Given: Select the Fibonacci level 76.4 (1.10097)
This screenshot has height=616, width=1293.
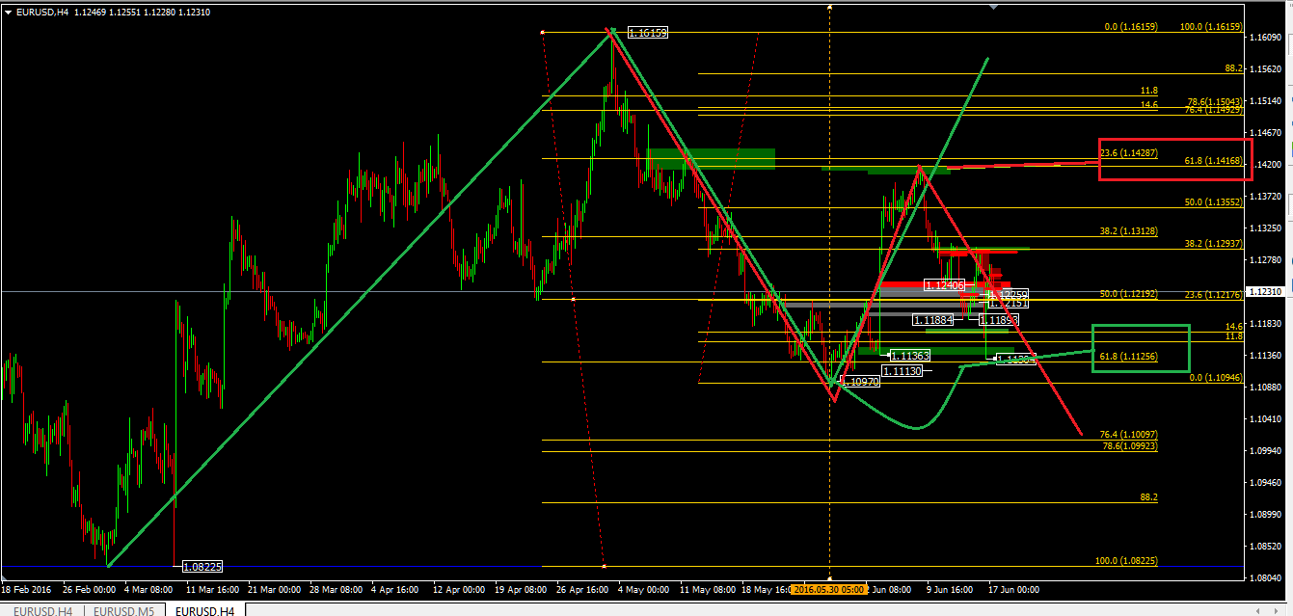Looking at the screenshot, I should tap(1129, 436).
